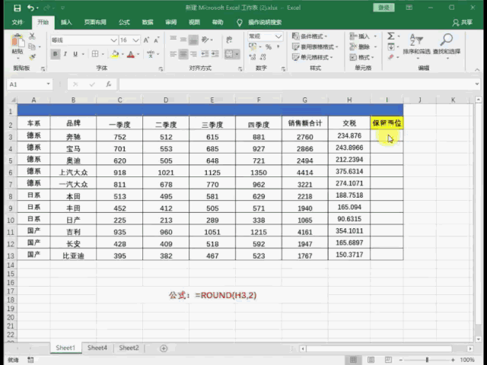Click the Paste clipboard icon
Screen dimensions: 487x365
pos(18,41)
